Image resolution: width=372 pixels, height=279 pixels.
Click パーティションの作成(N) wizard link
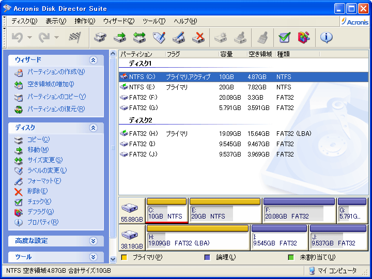(x=56, y=72)
